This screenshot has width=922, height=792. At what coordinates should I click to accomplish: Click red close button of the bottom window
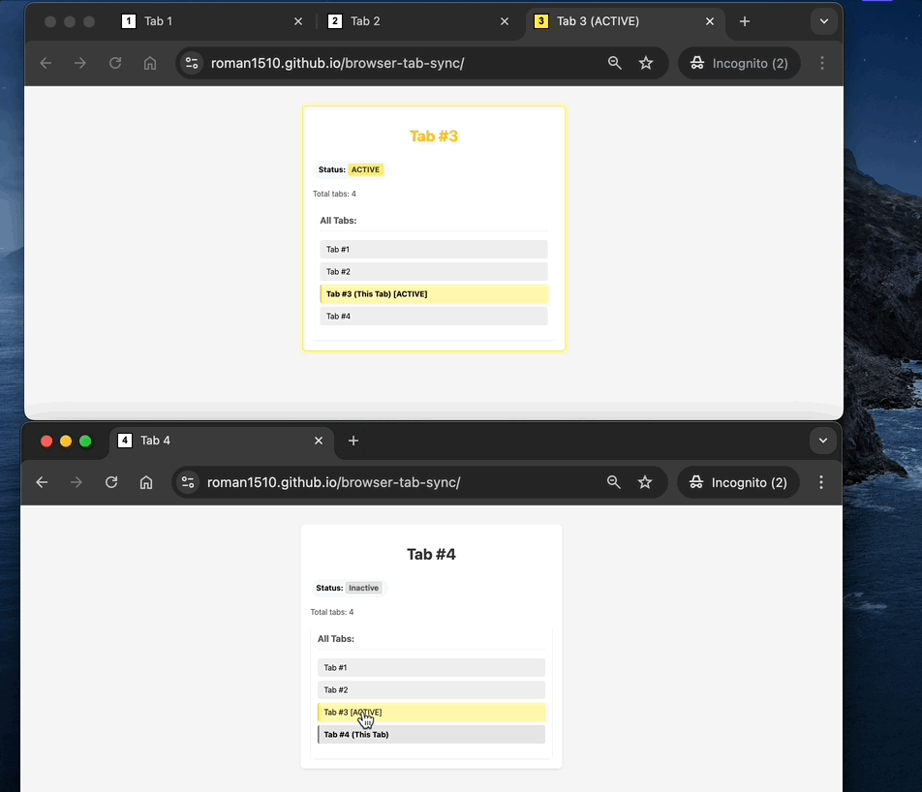pos(46,441)
